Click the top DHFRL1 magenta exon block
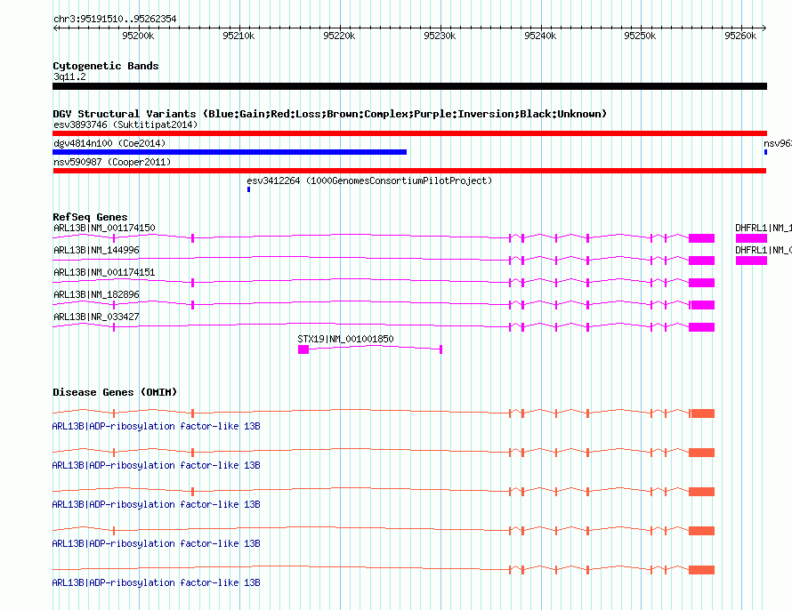 pyautogui.click(x=750, y=238)
